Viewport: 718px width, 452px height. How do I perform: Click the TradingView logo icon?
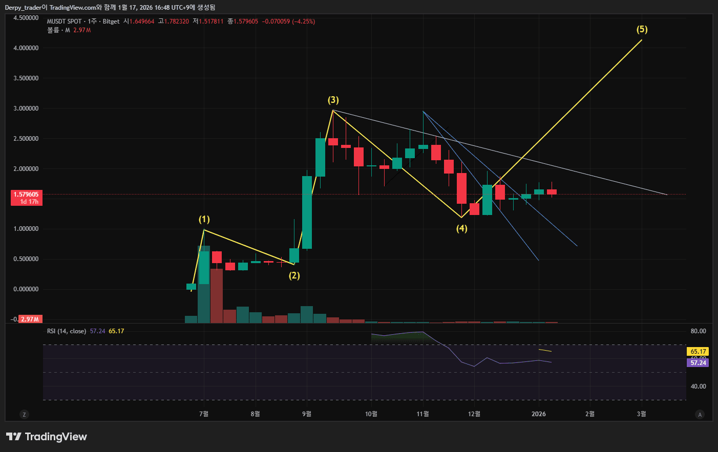(x=14, y=437)
